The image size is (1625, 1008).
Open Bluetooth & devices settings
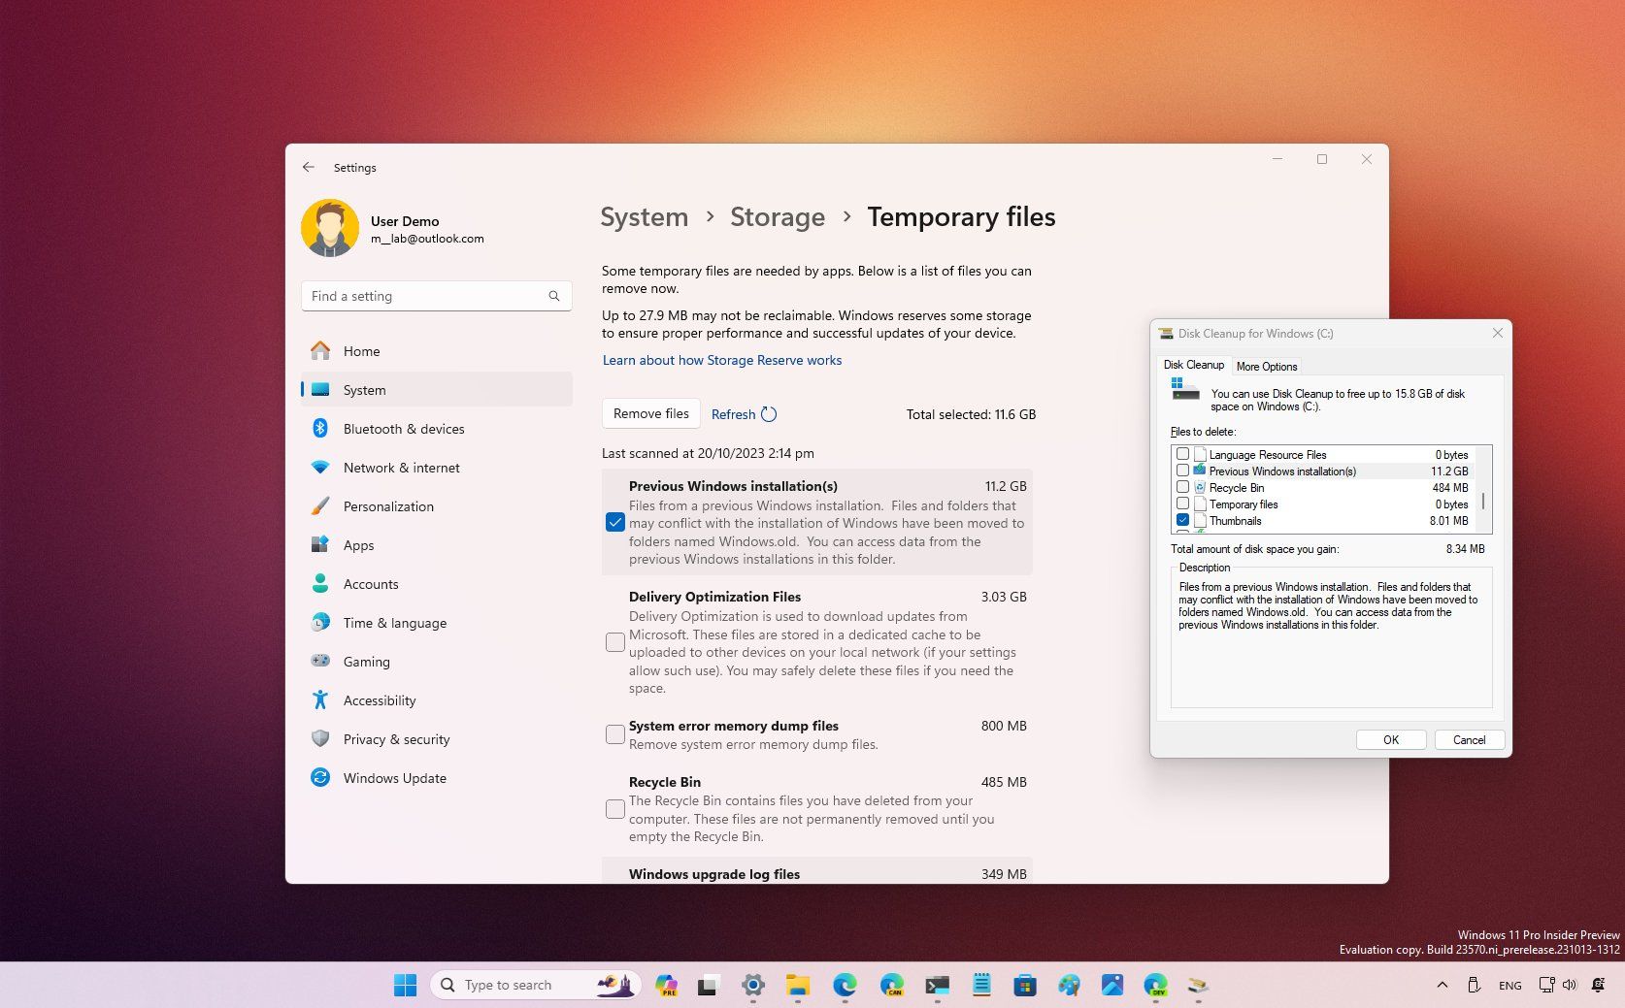tap(403, 429)
